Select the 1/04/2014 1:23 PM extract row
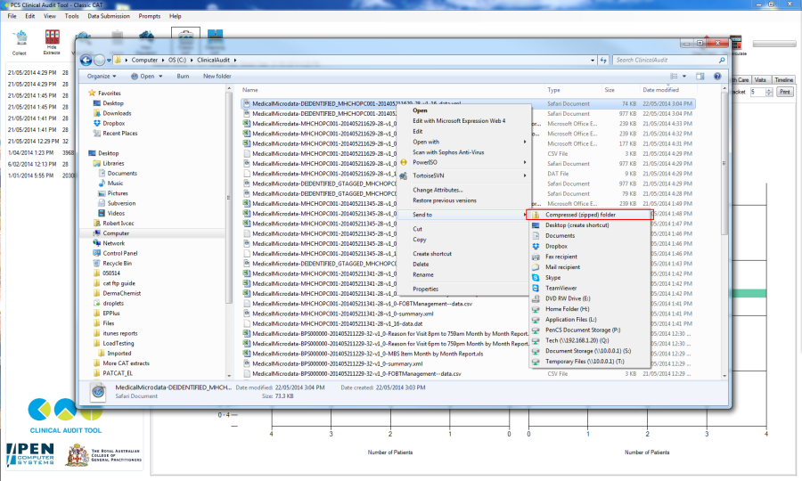The height and width of the screenshot is (481, 802). (41, 153)
